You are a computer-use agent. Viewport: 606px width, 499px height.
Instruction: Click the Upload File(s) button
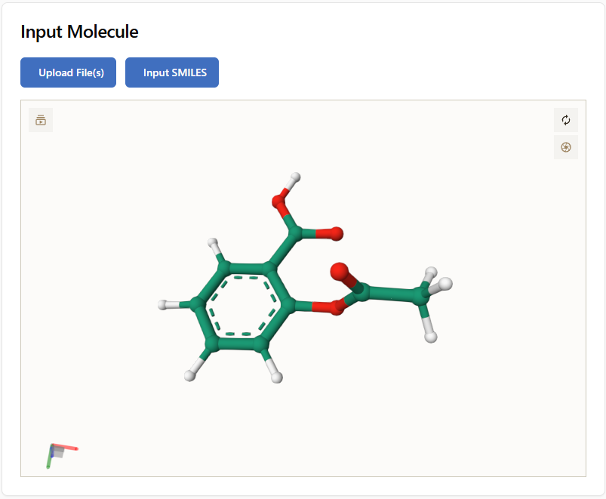68,72
